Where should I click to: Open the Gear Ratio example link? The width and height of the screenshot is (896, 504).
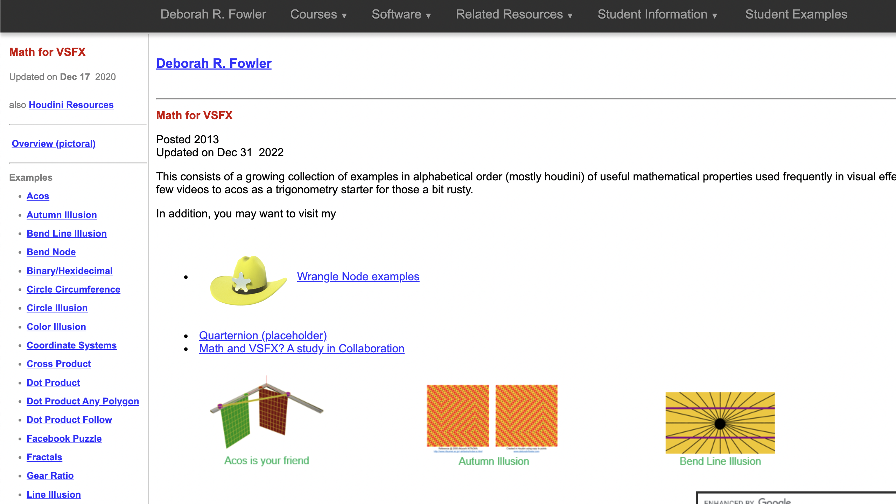click(x=50, y=476)
